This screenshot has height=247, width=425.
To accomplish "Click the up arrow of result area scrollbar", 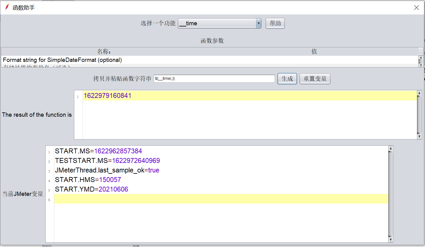I will pos(419,93).
